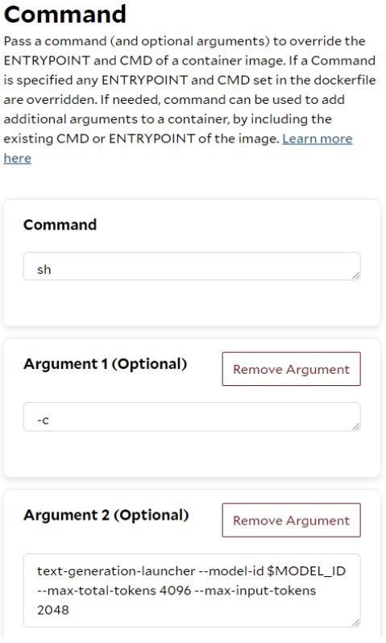Viewport: 386px width, 643px height.
Task: Open the "Learn more" documentation link
Action: [x=317, y=139]
